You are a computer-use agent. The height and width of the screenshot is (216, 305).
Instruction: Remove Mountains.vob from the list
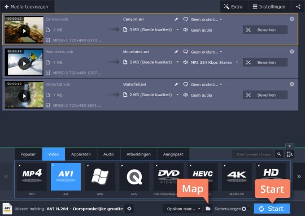292,51
